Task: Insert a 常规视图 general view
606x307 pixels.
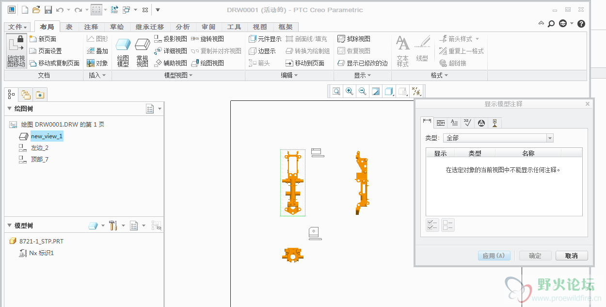Action: point(142,52)
